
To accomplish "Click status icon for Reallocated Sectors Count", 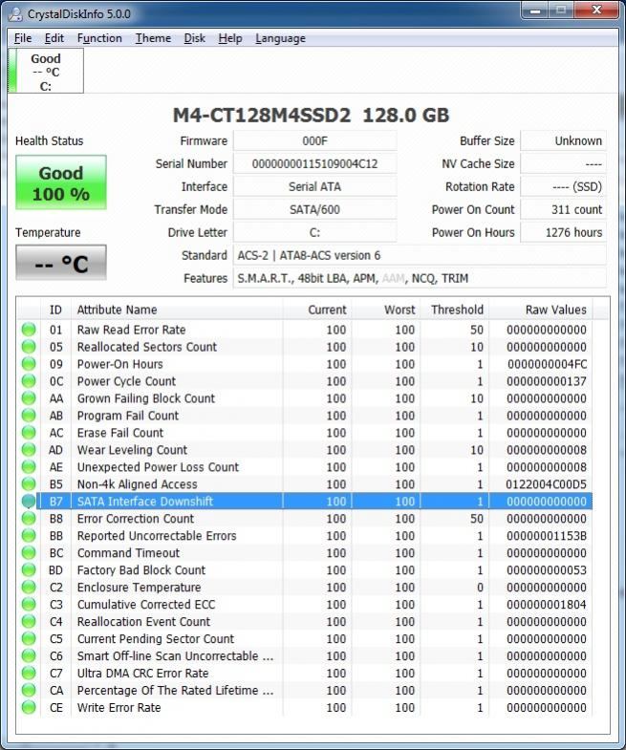I will click(x=29, y=347).
